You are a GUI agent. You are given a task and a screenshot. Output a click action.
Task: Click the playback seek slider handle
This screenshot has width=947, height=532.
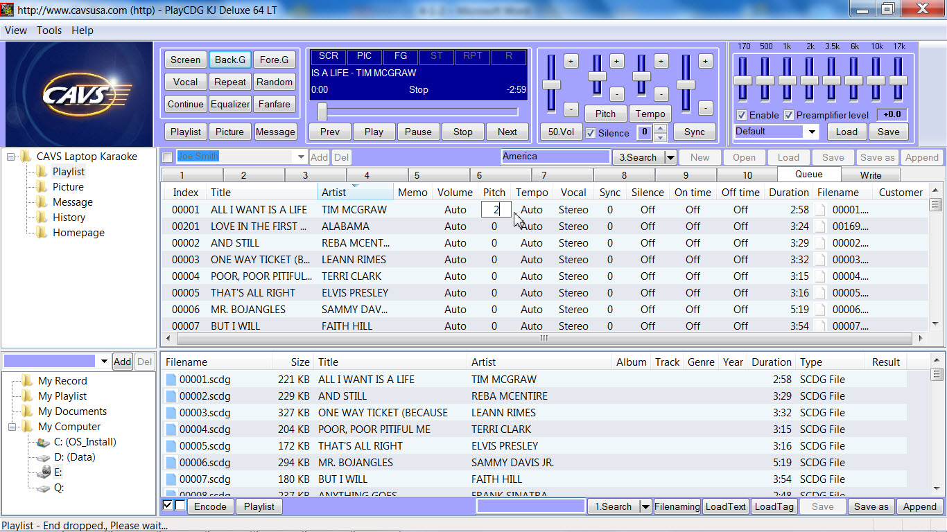coord(322,112)
